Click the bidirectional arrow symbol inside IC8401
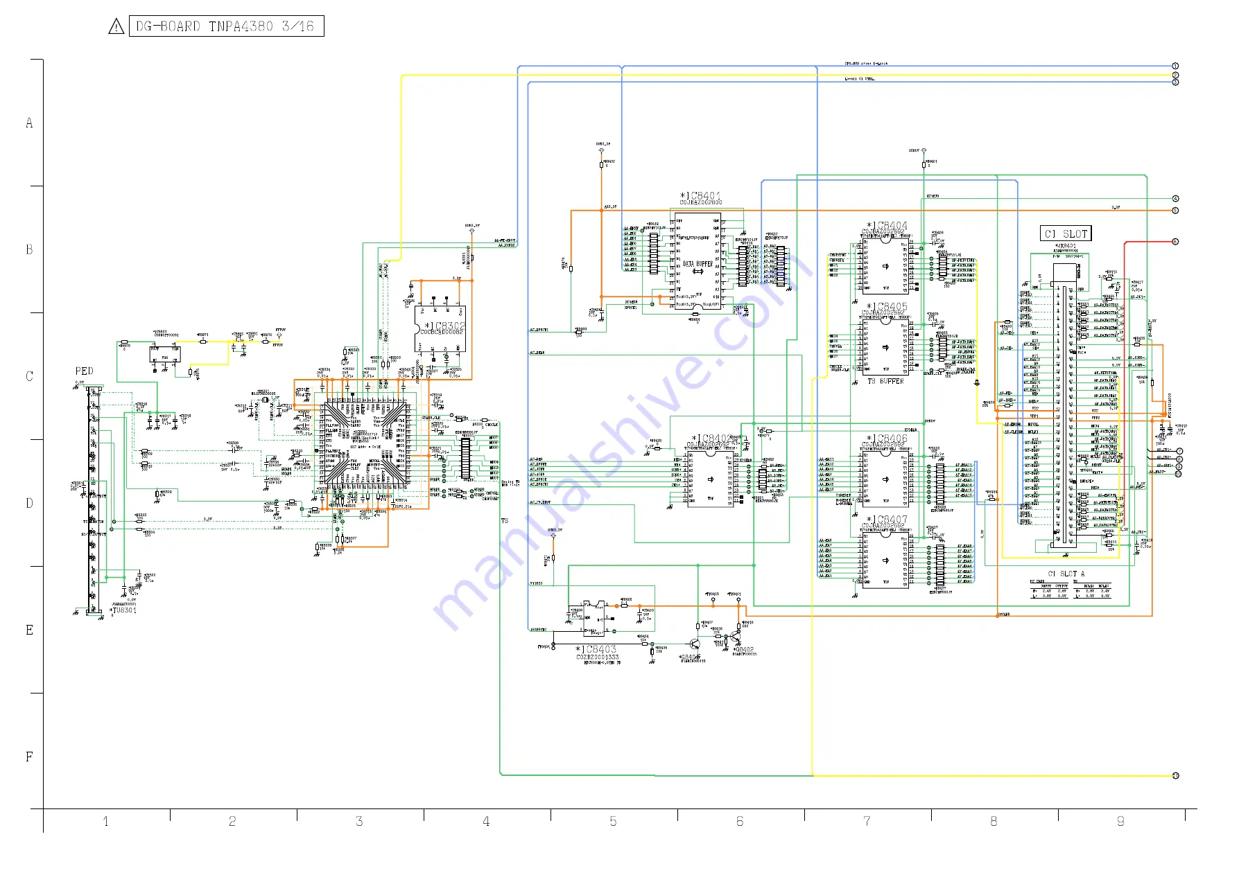 (698, 272)
